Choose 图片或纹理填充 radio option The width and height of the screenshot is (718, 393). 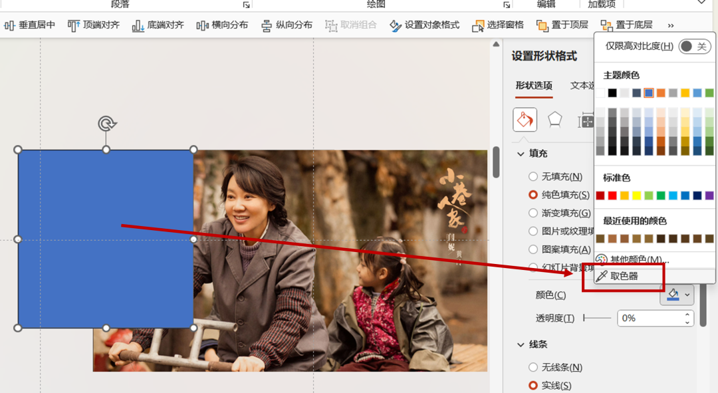pos(533,231)
